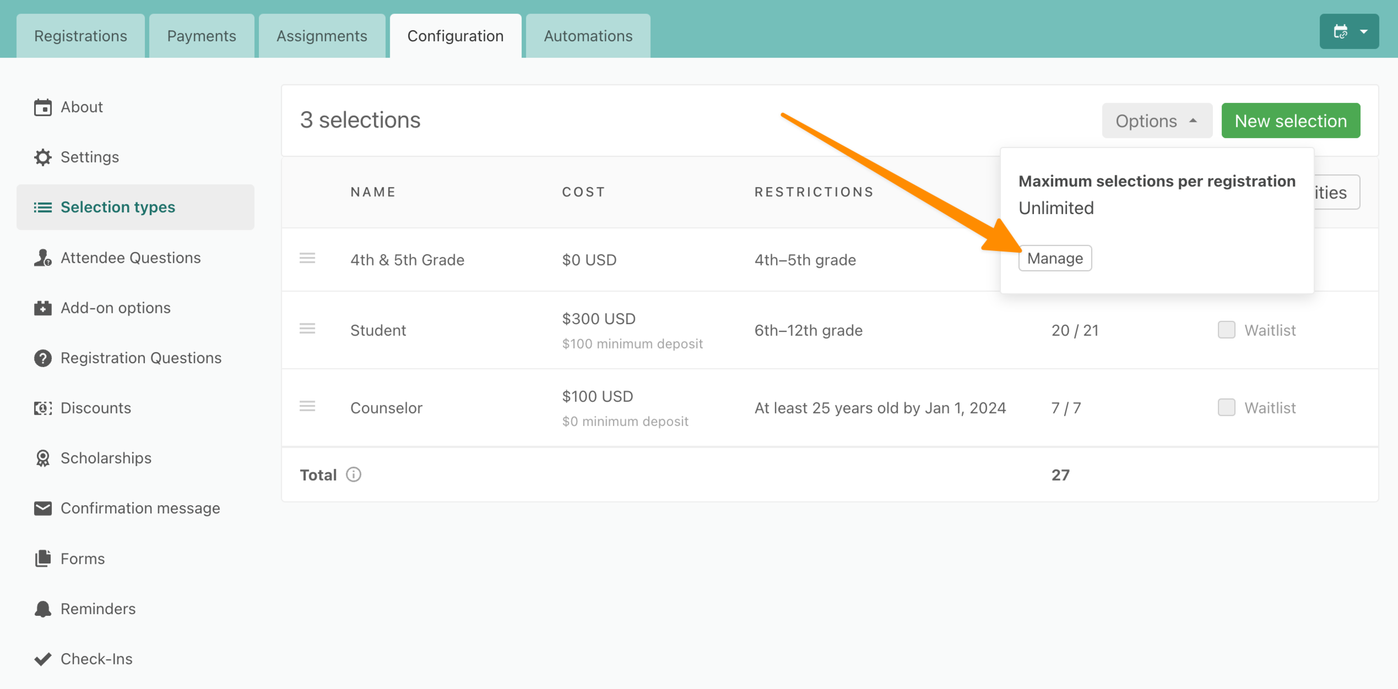Screen dimensions: 1398x689
Task: Click the Add-on options icon
Action: (42, 308)
